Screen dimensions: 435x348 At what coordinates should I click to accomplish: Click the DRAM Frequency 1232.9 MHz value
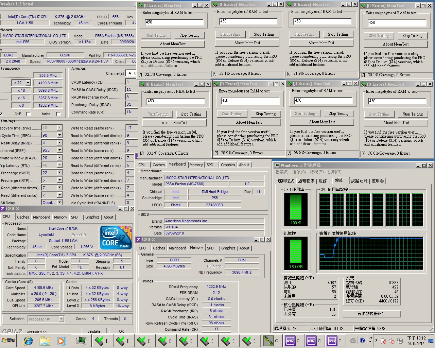[216, 287]
